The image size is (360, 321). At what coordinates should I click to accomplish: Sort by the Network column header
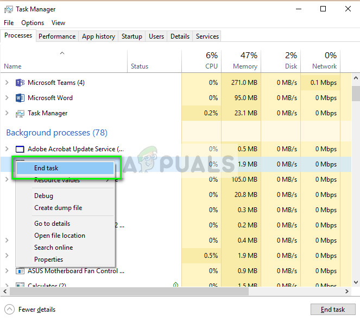coord(320,61)
